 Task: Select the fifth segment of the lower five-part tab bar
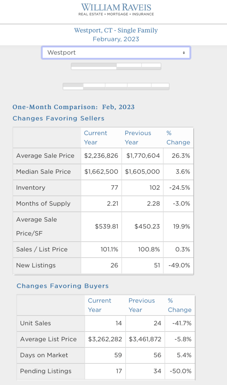click(x=160, y=87)
